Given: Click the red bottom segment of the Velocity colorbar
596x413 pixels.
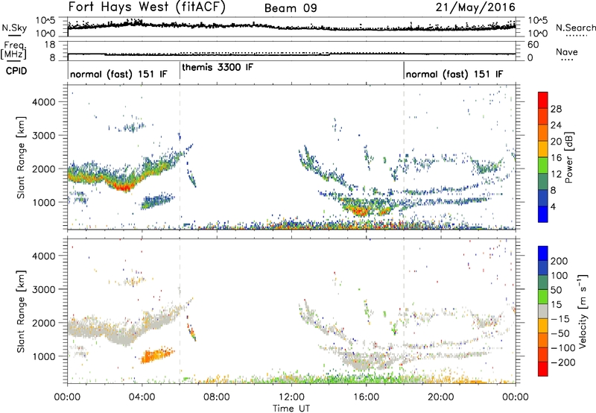Looking at the screenshot, I should click(x=543, y=369).
